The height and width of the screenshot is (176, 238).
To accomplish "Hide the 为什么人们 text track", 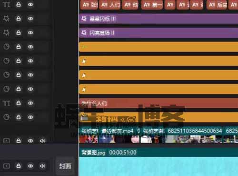I will pos(30,103).
